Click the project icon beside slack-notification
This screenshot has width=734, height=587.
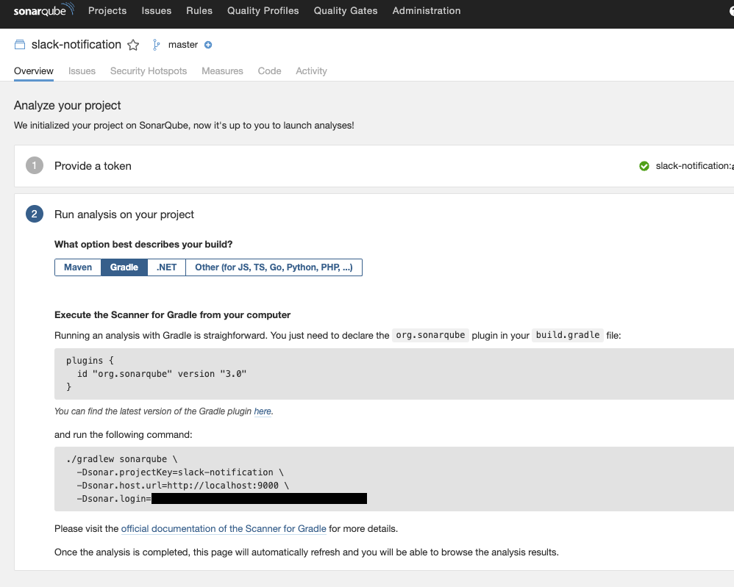pos(20,44)
